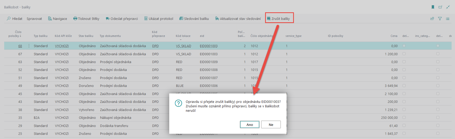Screen dimensions: 455x139
Task: Toggle the first checkbox in row 67
Action: [404, 54]
